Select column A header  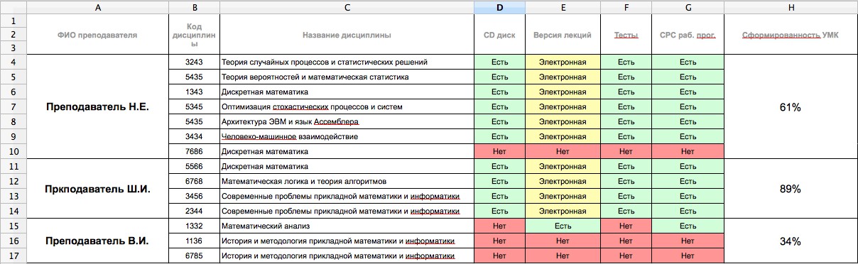point(97,7)
